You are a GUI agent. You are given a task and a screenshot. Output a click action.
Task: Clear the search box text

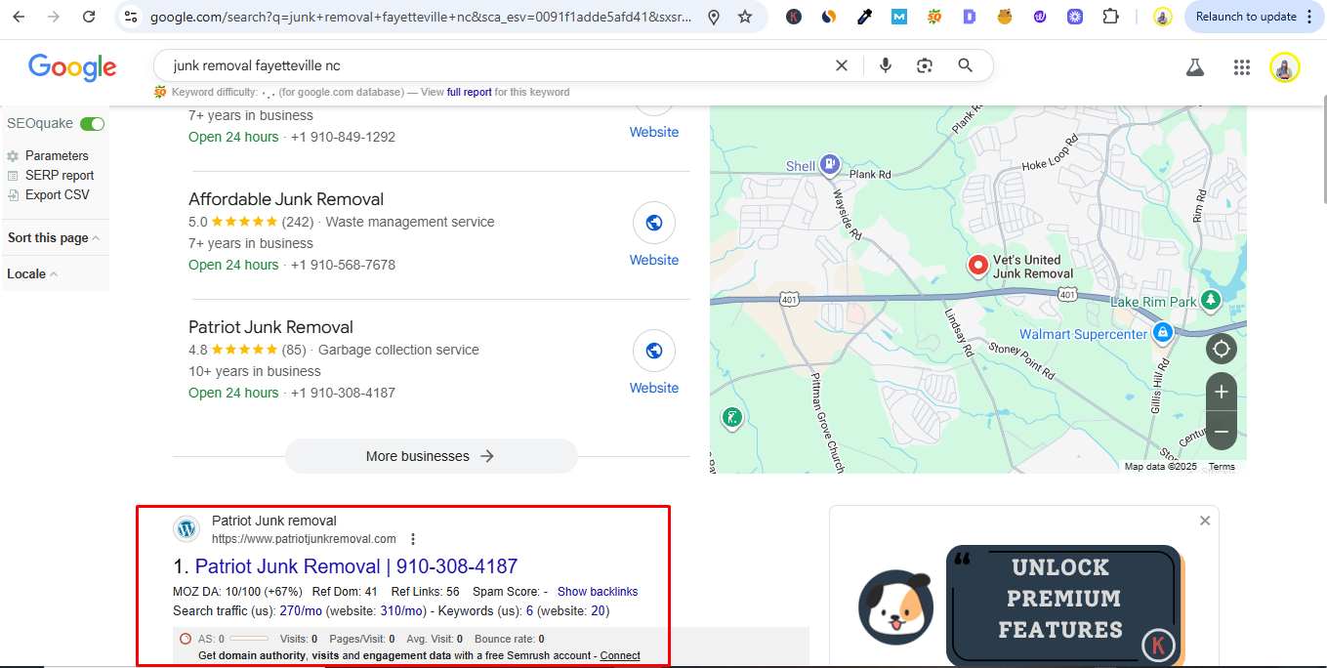(x=841, y=65)
